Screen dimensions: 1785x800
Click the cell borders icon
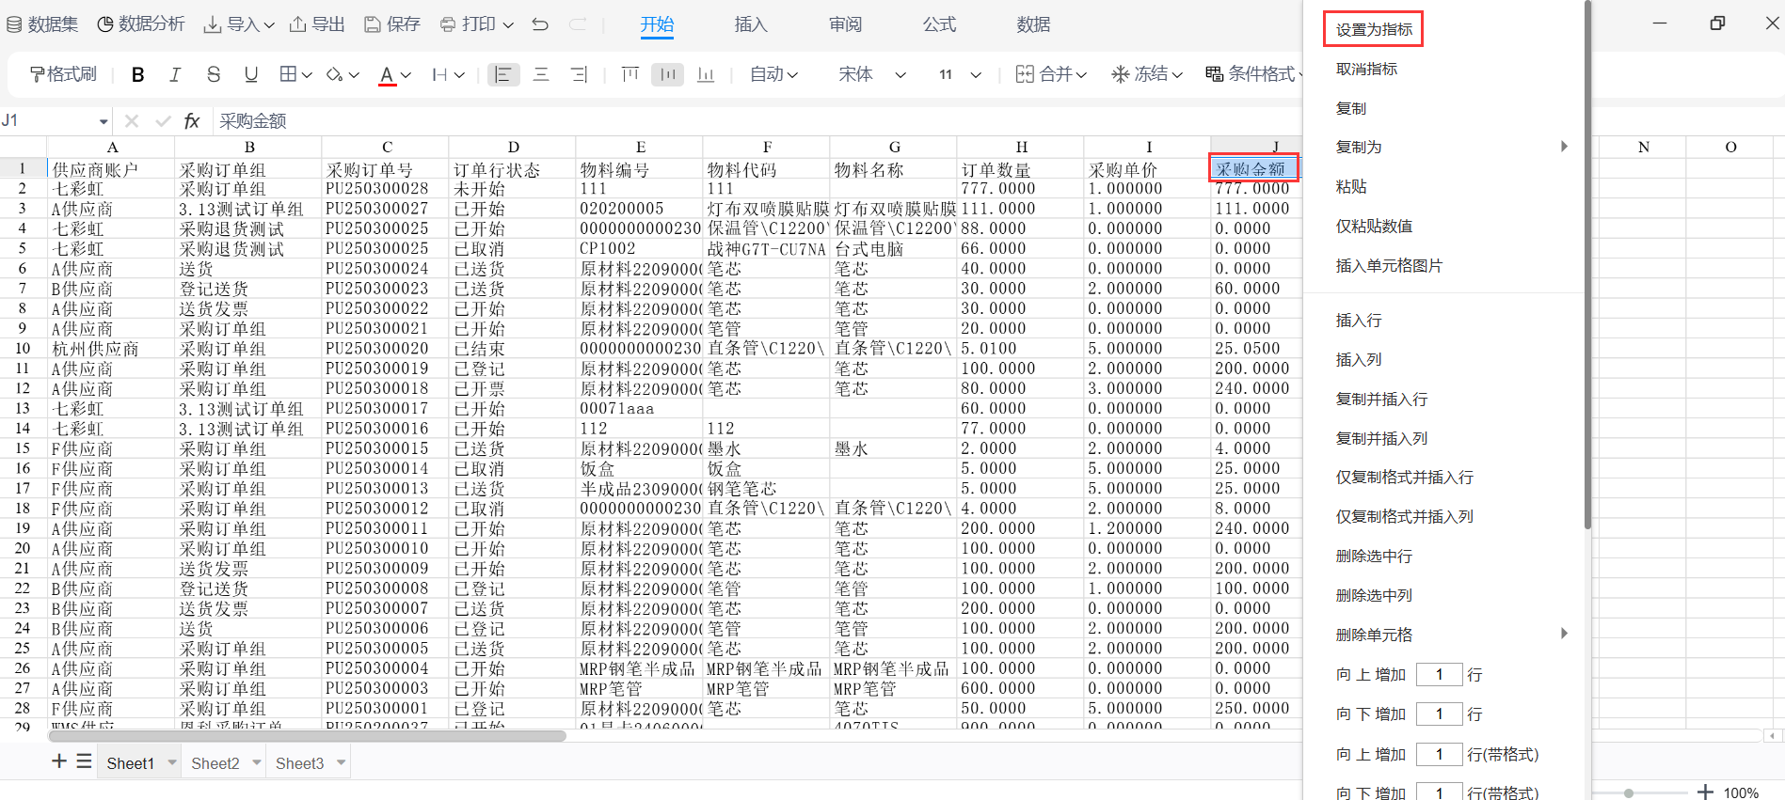pyautogui.click(x=289, y=74)
